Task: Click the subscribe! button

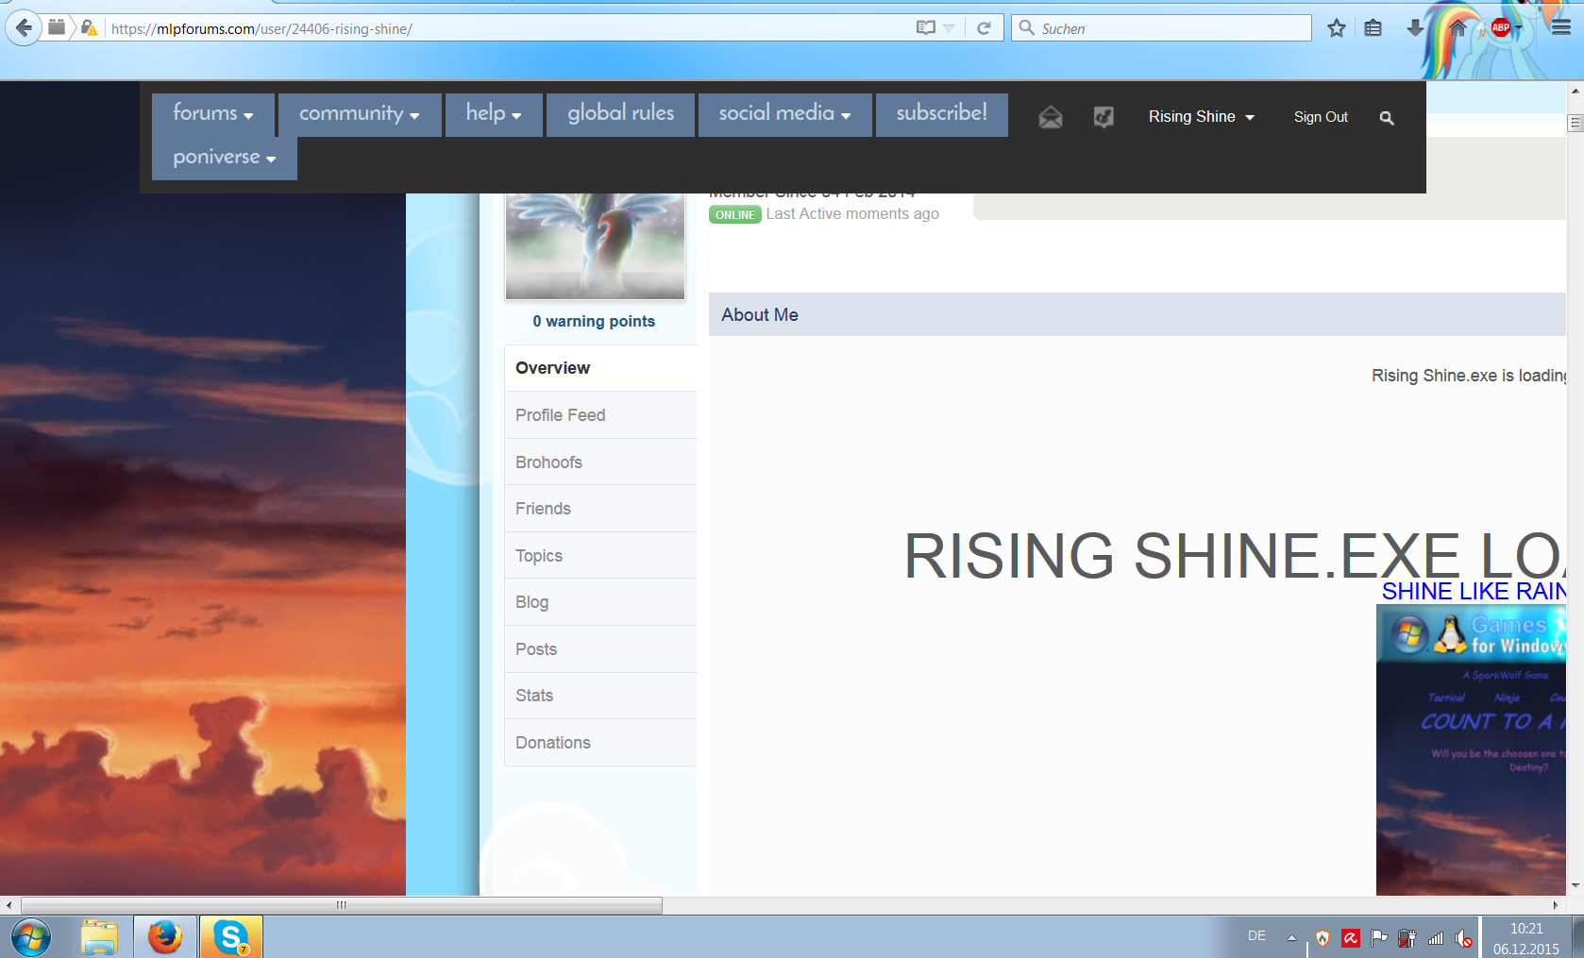Action: [941, 114]
